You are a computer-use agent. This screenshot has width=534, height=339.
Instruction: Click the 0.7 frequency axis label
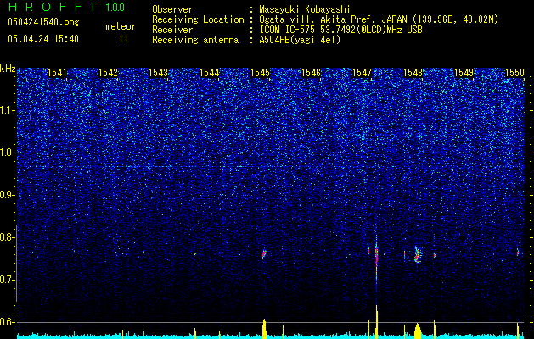[7, 280]
